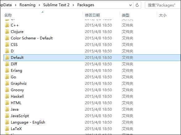Expand the arrow after Sublime Text 2
Image resolution: width=181 pixels, height=135 pixels.
73,5
